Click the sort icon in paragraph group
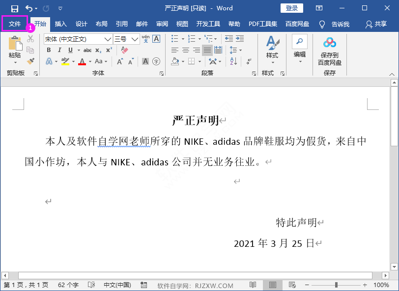This screenshot has height=291, width=399. [232, 61]
